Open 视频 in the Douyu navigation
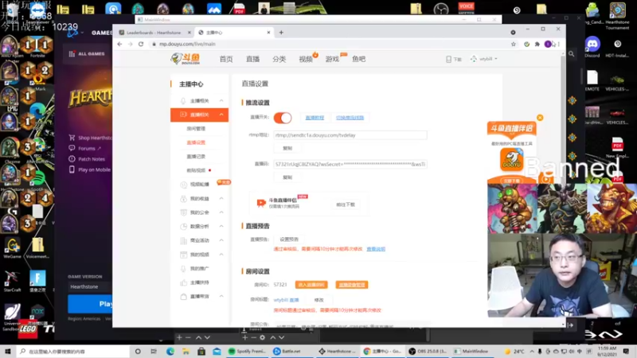Image resolution: width=637 pixels, height=358 pixels. tap(306, 59)
